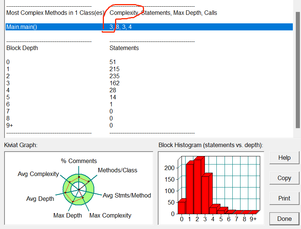Click the block depth '9+' row label

(10, 125)
